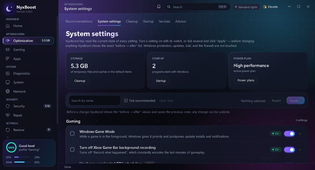This screenshot has height=170, width=315.
Task: Tick the Windows Game Mode checkbox
Action: click(x=72, y=134)
